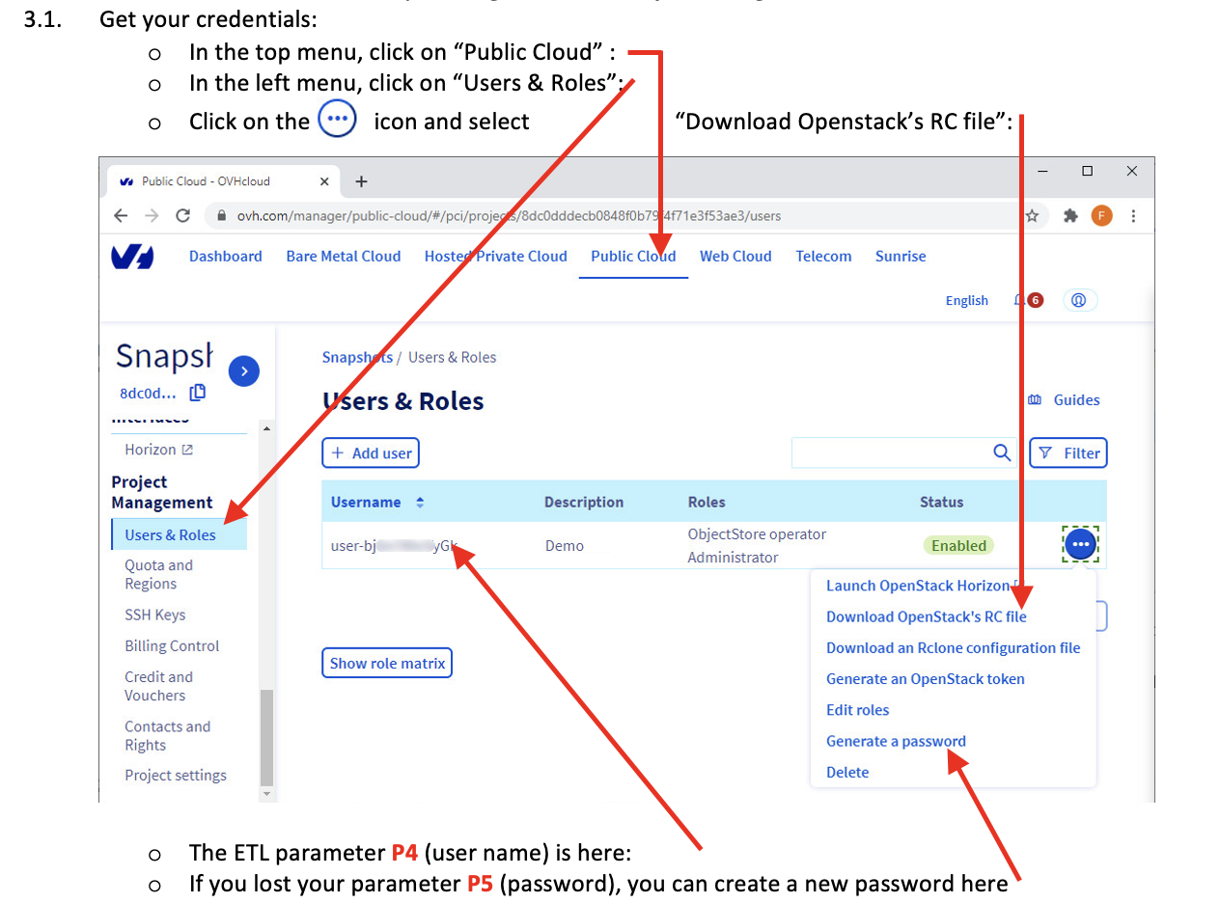
Task: Copy project ID with clipboard icon
Action: click(198, 393)
